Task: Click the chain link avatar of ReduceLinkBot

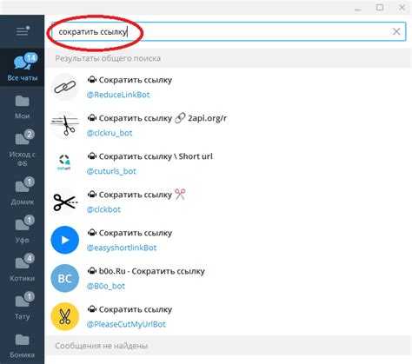Action: 65,87
